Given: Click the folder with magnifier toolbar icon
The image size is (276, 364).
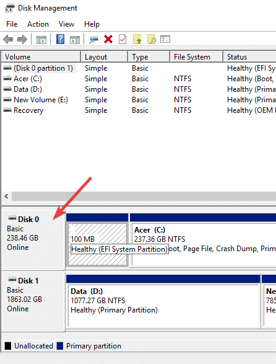Looking at the screenshot, I should 152,39.
